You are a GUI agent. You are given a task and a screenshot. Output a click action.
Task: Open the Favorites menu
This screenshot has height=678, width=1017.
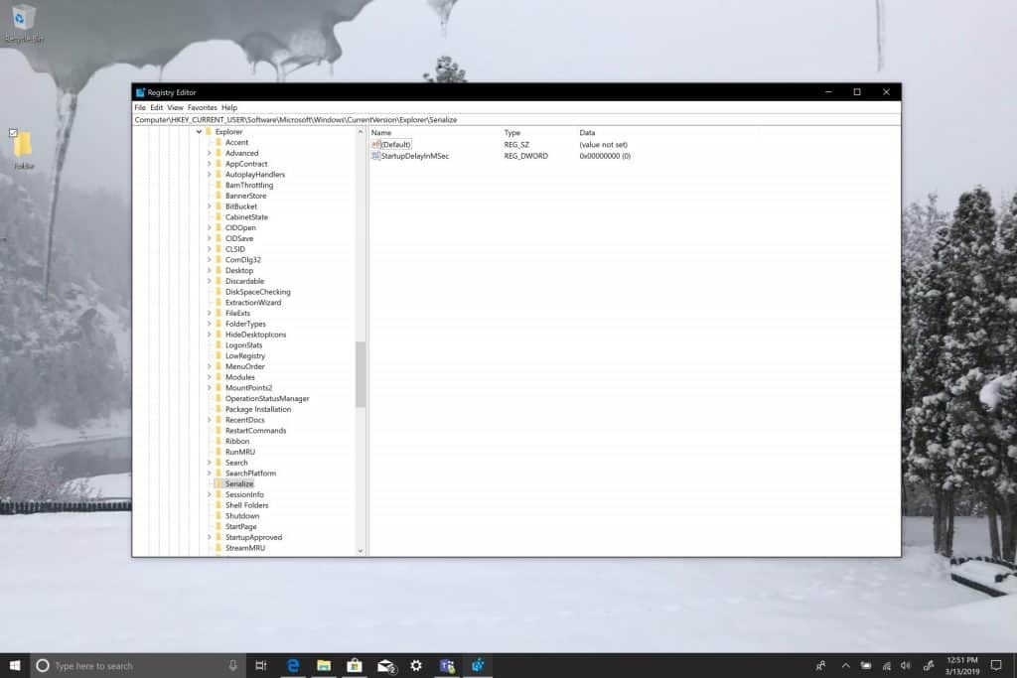click(x=203, y=107)
